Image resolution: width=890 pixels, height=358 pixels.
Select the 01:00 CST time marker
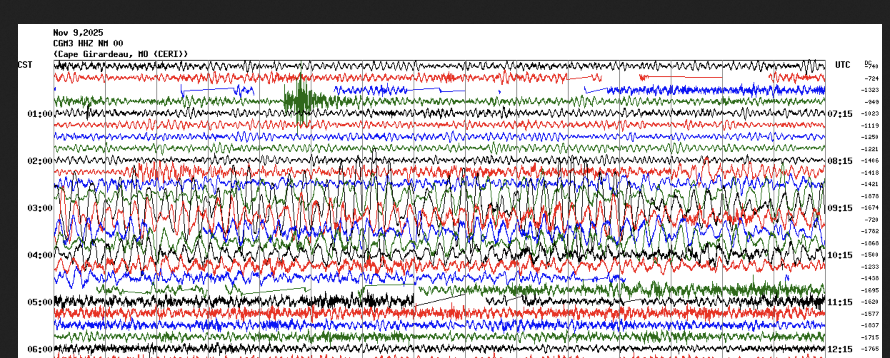[40, 114]
